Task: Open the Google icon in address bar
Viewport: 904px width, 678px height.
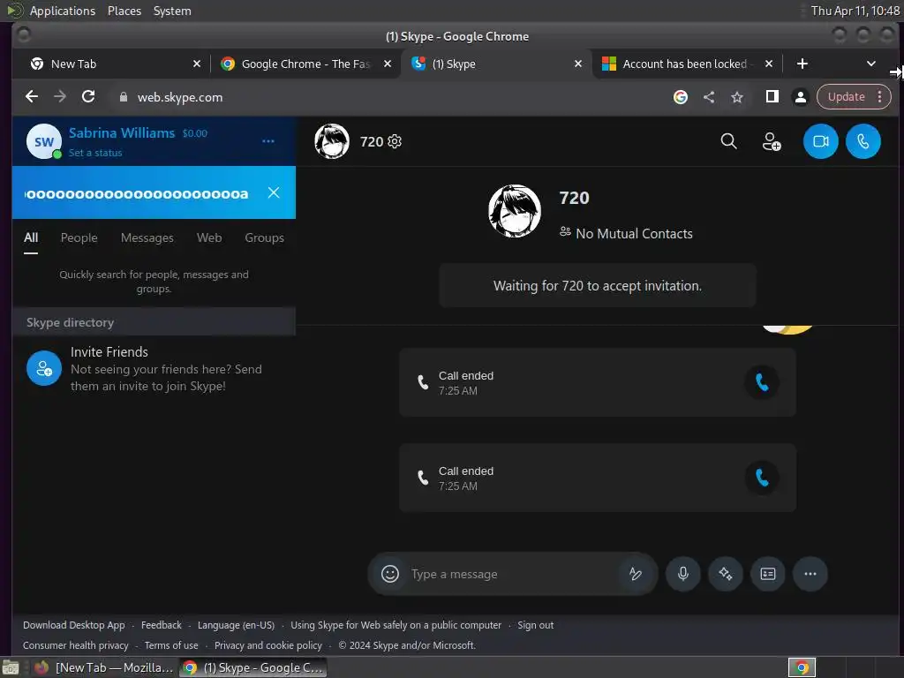Action: coord(681,97)
